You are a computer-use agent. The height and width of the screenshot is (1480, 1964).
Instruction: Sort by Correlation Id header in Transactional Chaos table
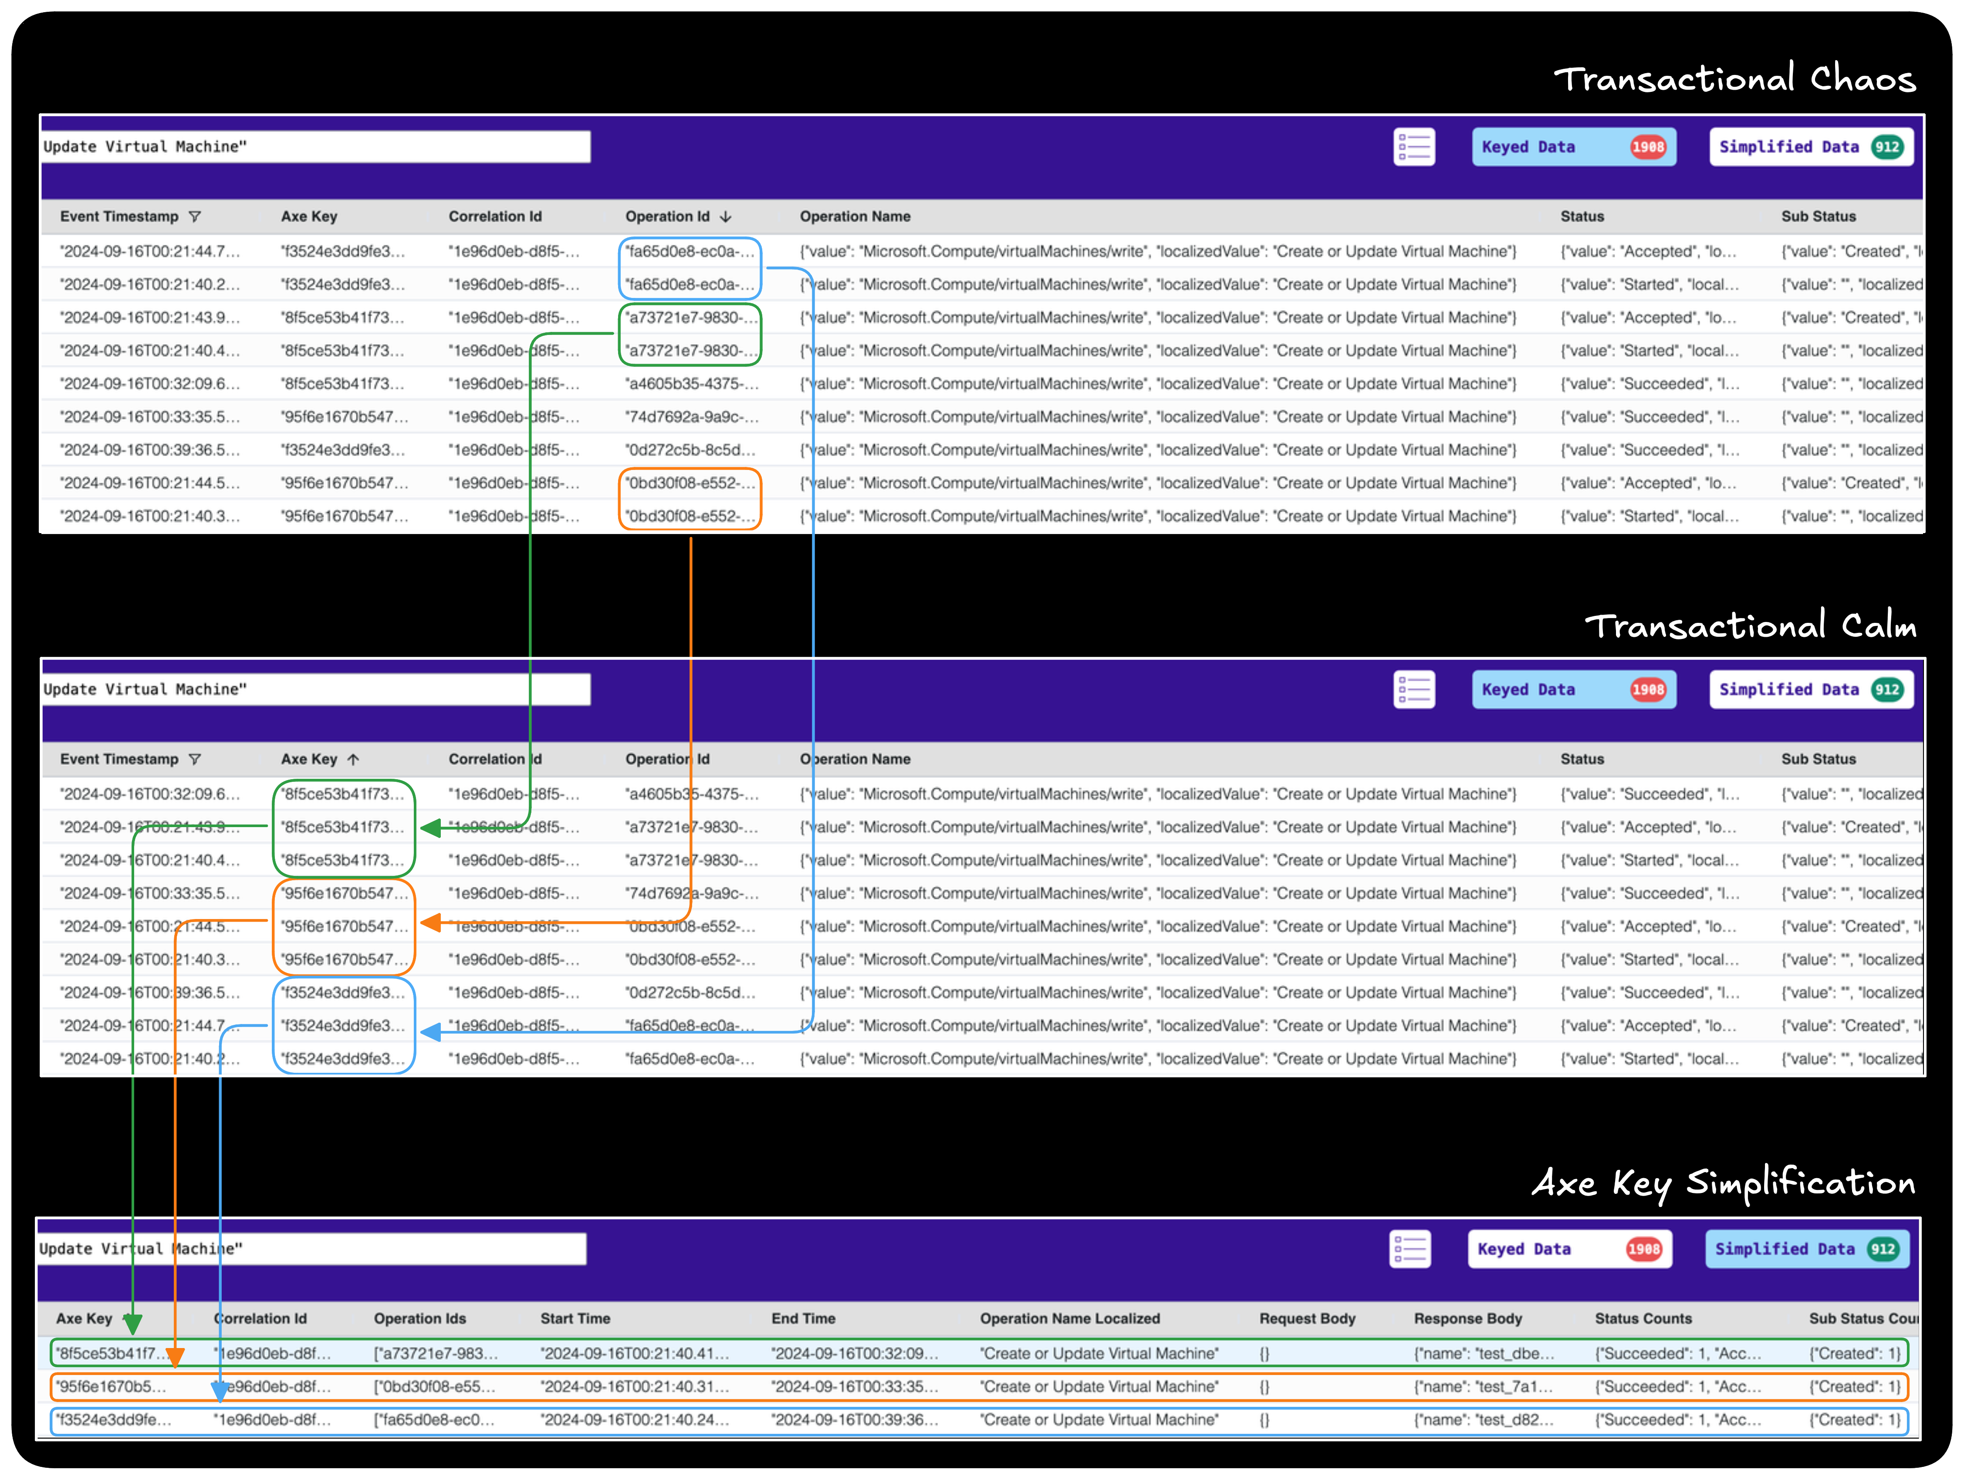tap(494, 216)
